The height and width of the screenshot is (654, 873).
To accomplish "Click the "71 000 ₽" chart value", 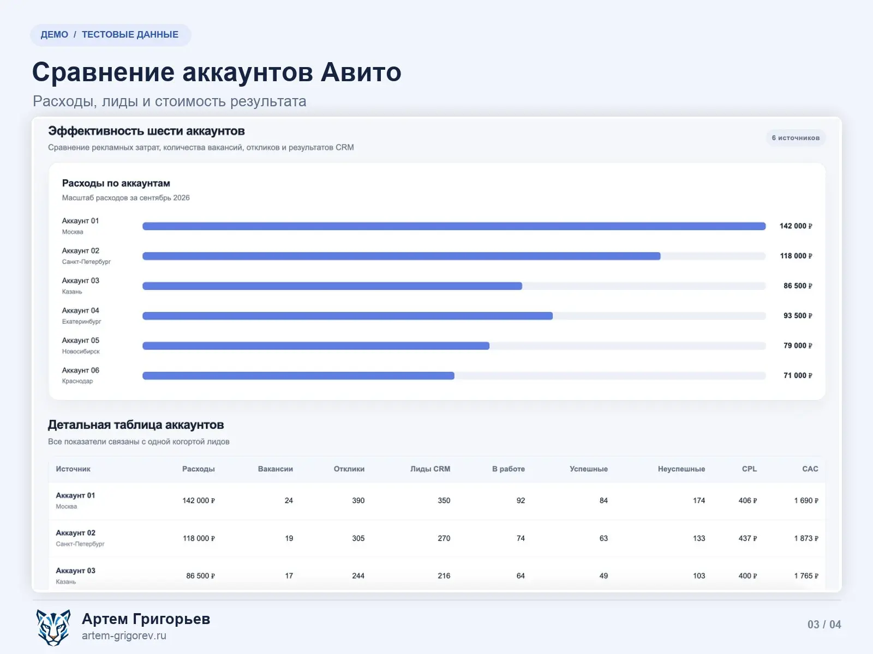I will [x=798, y=376].
